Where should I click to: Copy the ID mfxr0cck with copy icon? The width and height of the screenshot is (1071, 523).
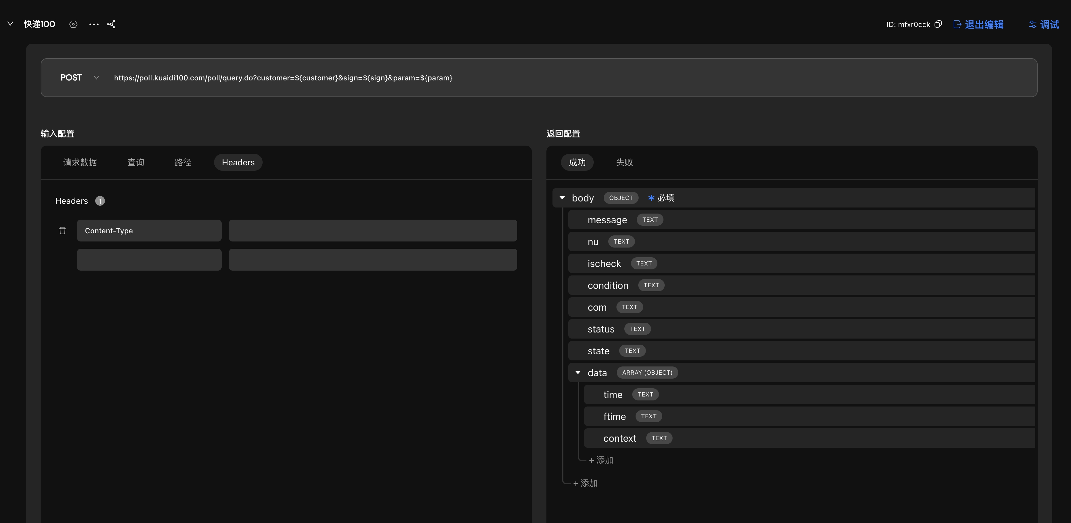point(938,24)
